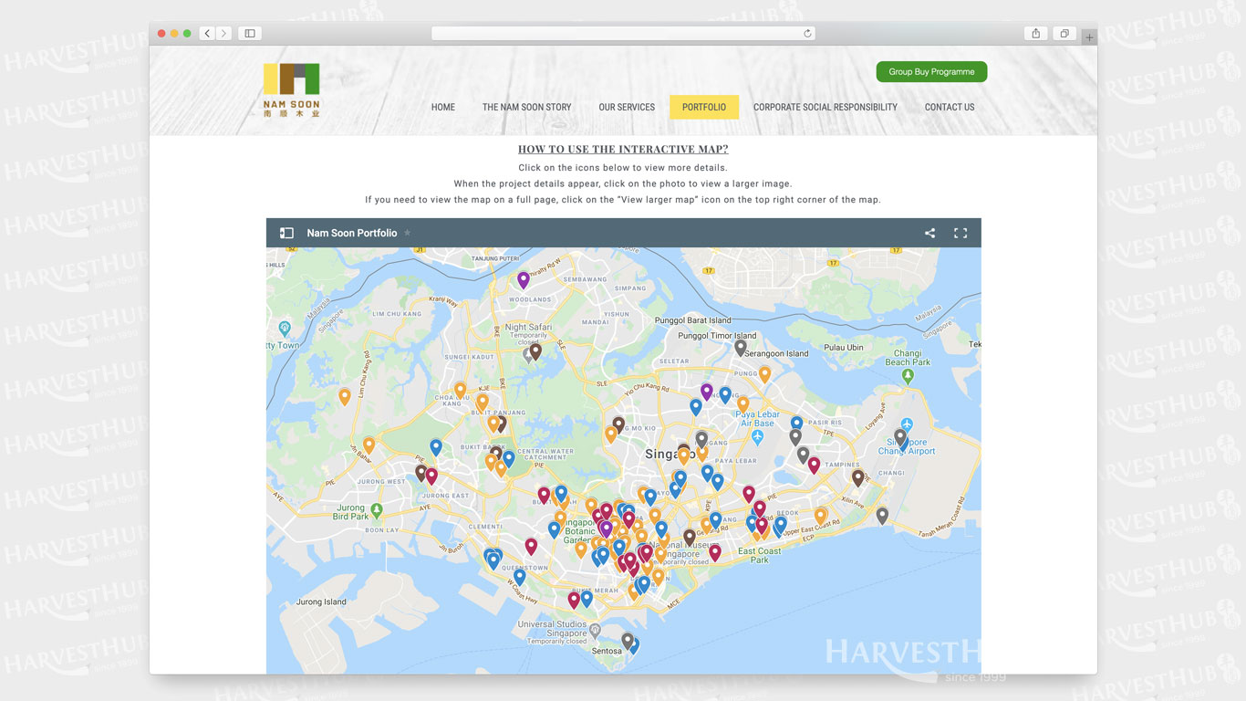
Task: Open the map sidebar legend panel icon
Action: (286, 233)
